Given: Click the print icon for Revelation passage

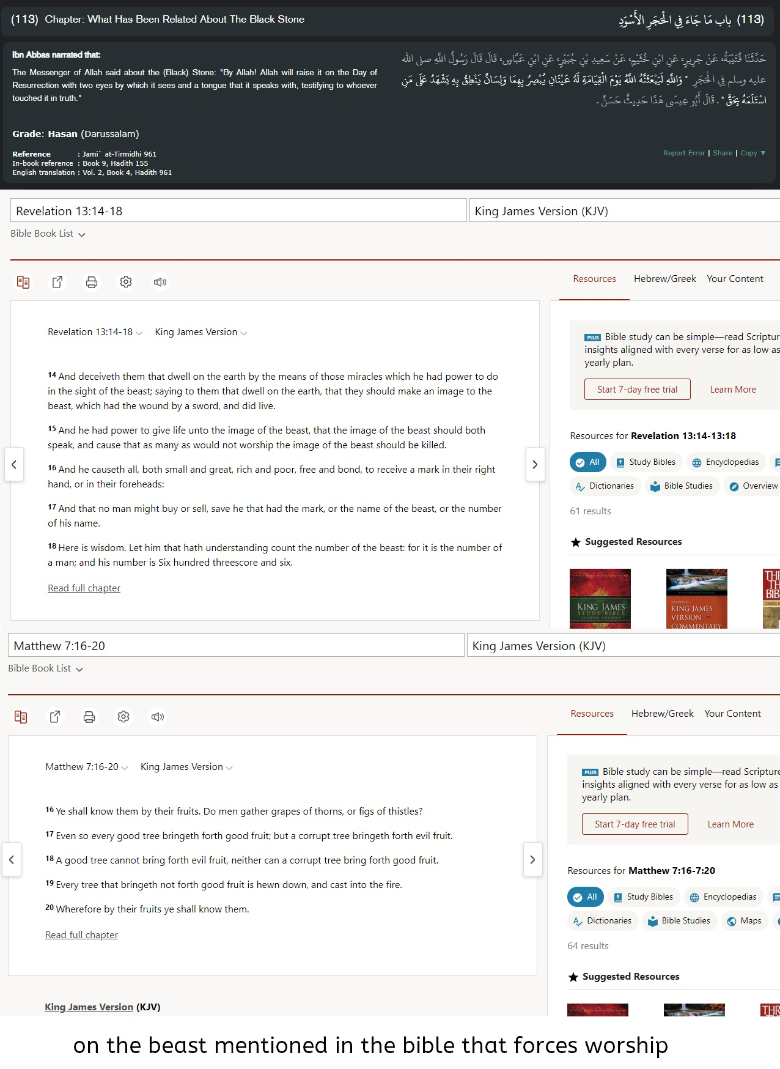Looking at the screenshot, I should (x=92, y=282).
